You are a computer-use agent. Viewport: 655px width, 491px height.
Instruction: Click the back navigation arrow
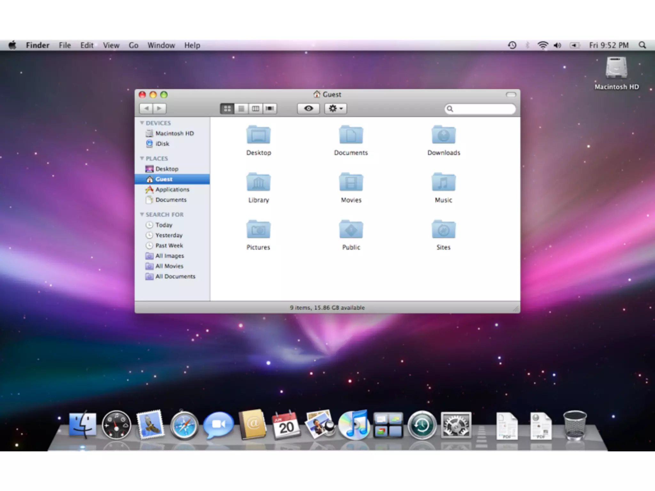pyautogui.click(x=146, y=109)
